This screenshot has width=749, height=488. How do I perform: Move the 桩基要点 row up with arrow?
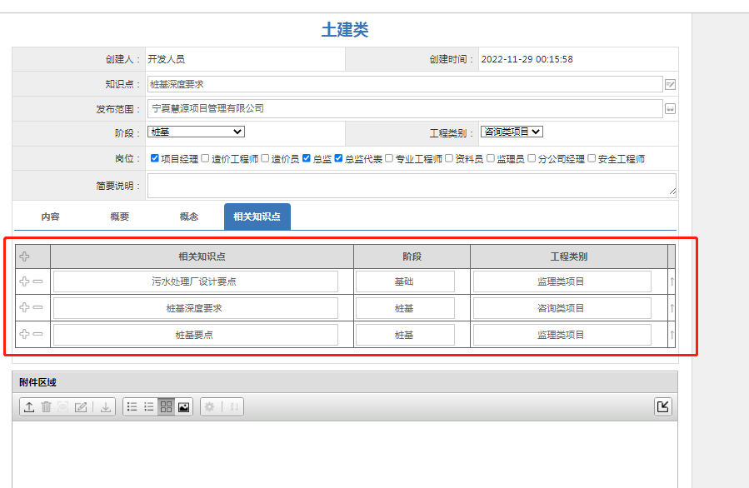click(x=672, y=335)
